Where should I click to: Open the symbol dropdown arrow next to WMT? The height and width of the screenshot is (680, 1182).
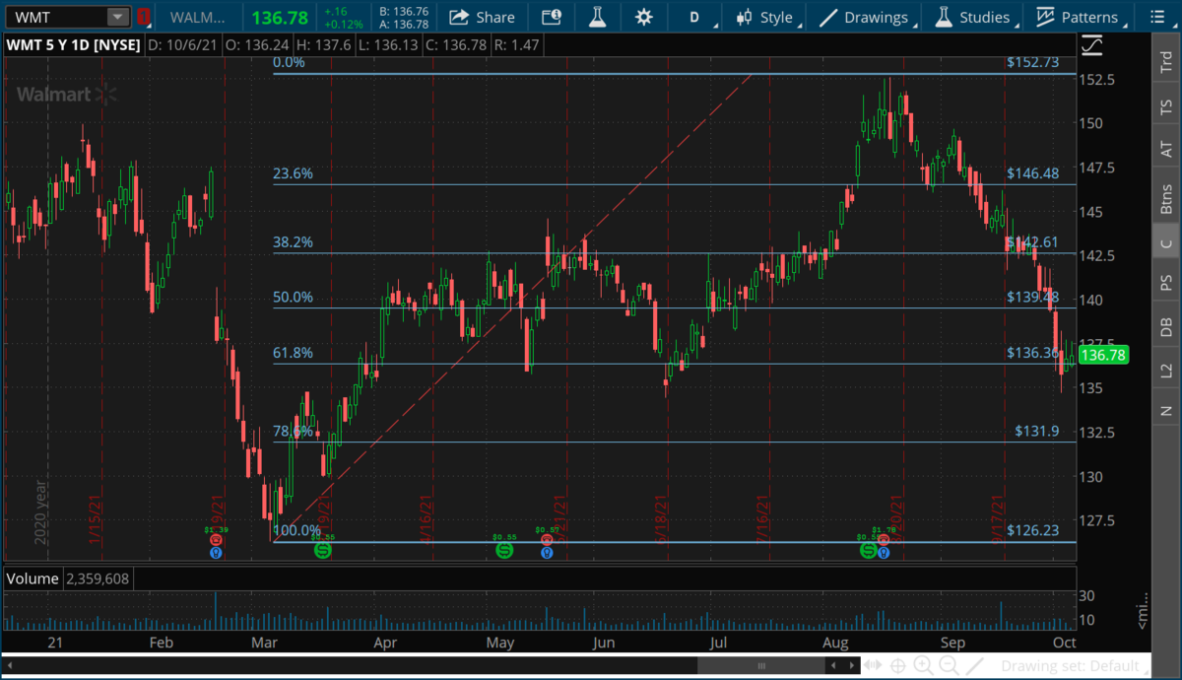click(118, 17)
